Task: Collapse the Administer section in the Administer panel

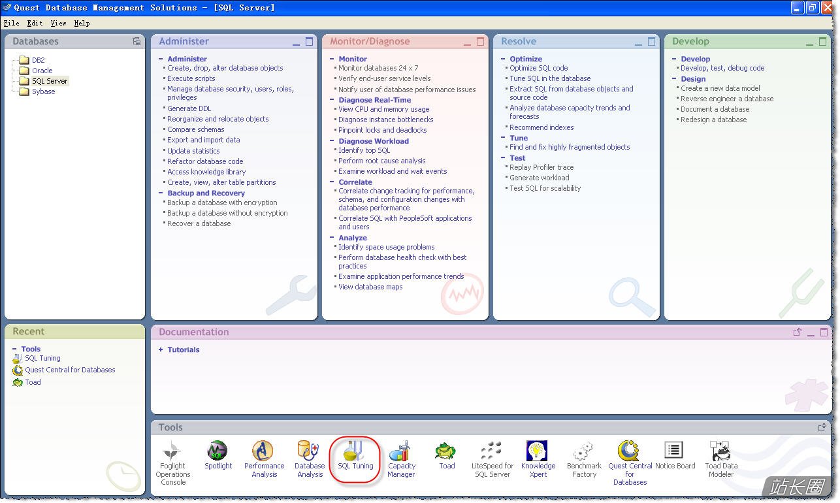Action: point(161,59)
